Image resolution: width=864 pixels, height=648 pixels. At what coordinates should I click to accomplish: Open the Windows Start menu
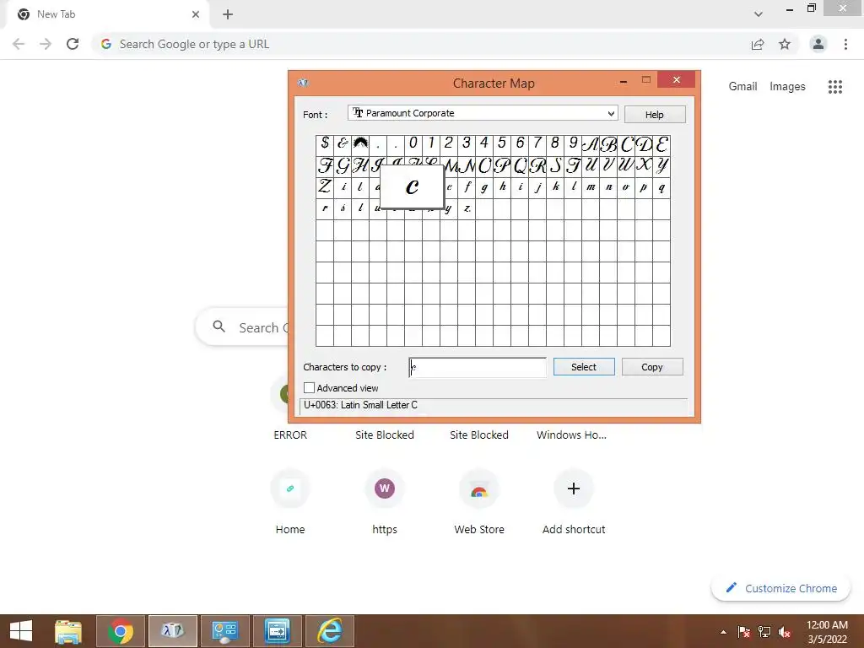pyautogui.click(x=21, y=631)
